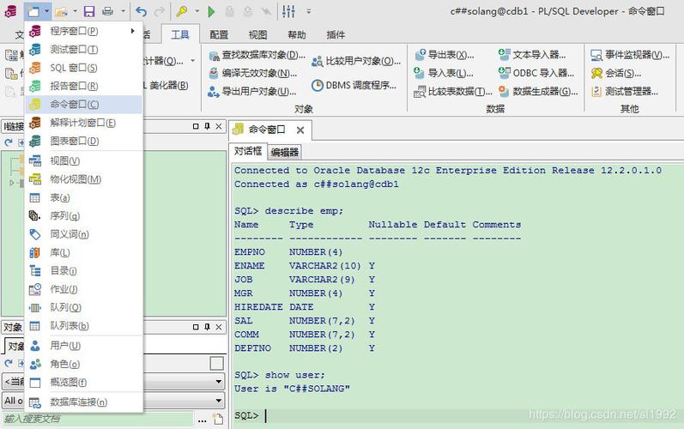Open dropdown next to the print icon
Image resolution: width=684 pixels, height=429 pixels.
(x=123, y=11)
